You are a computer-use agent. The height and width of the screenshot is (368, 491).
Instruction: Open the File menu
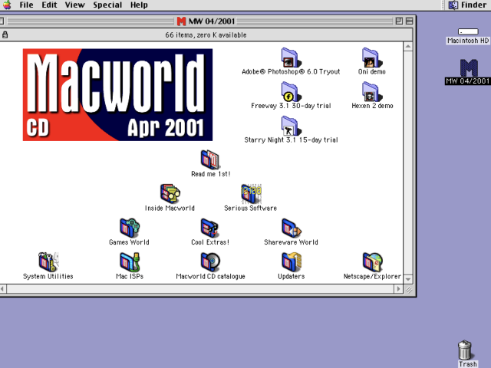pyautogui.click(x=26, y=5)
